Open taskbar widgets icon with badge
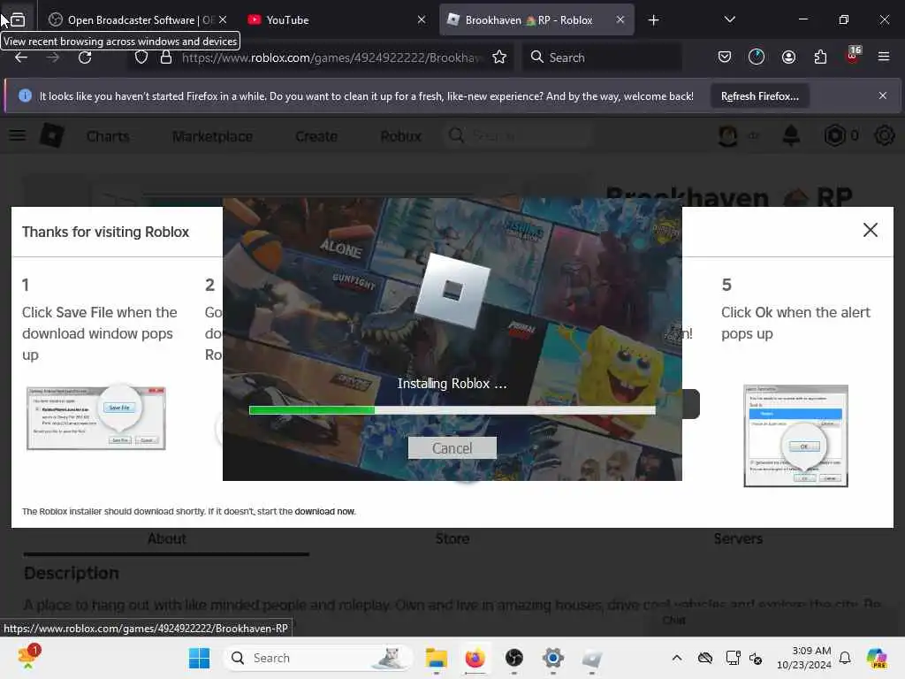 click(x=27, y=657)
